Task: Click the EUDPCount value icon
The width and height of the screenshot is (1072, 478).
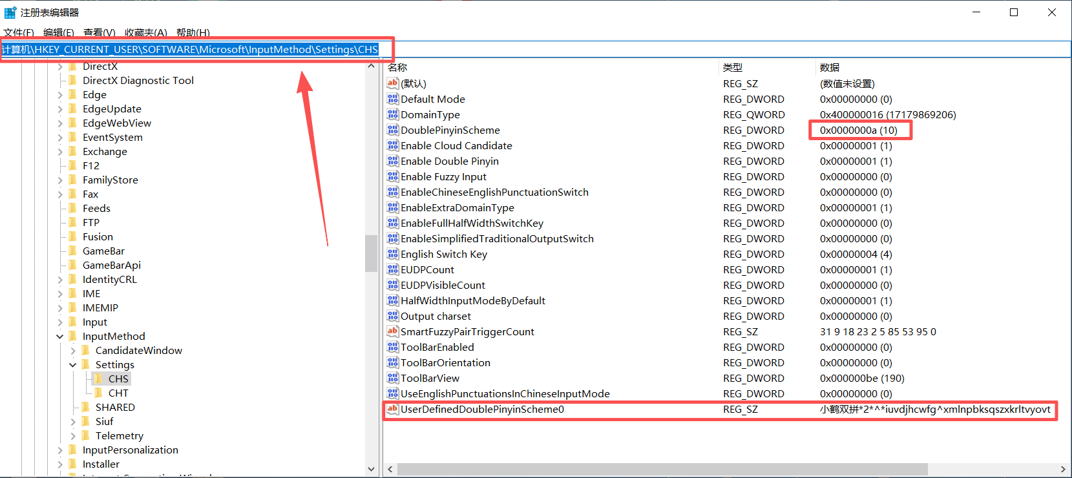Action: click(x=393, y=269)
